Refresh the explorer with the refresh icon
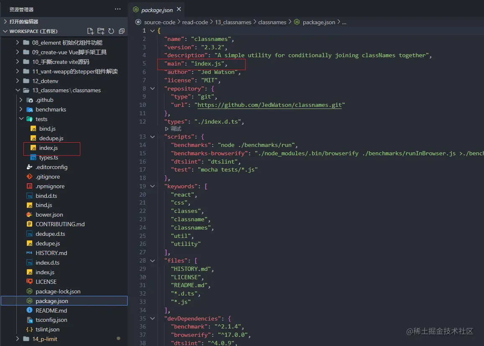 pyautogui.click(x=111, y=31)
